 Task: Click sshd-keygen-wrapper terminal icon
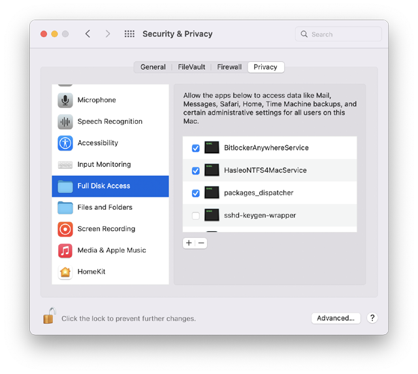pyautogui.click(x=212, y=215)
